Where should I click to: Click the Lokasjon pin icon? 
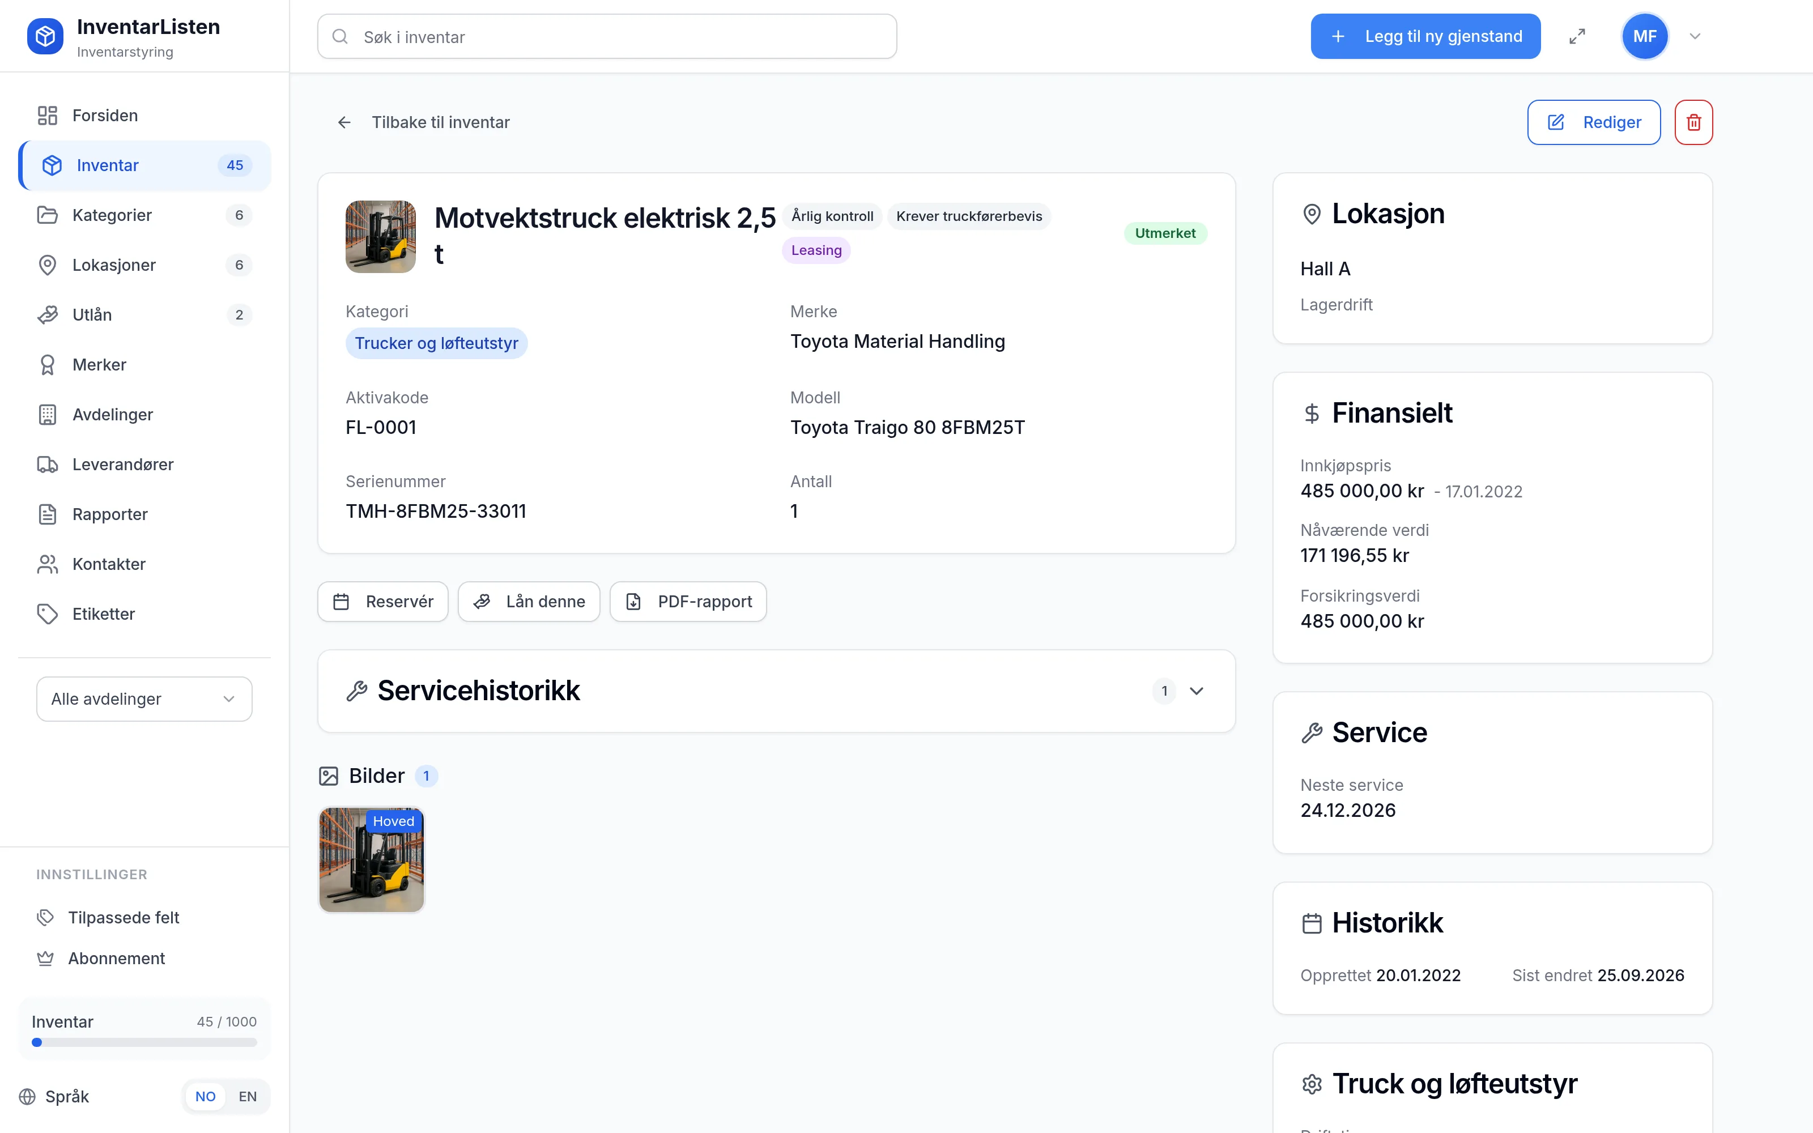pos(1312,214)
